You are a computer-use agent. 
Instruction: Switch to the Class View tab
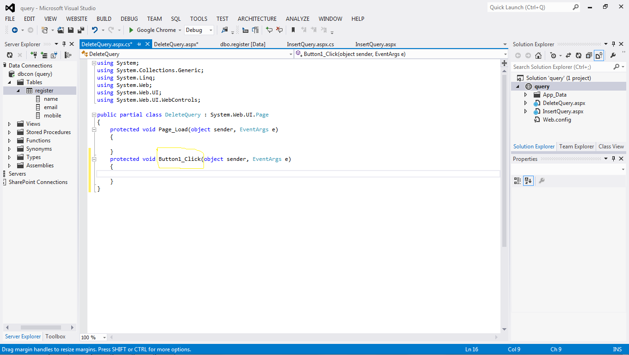[611, 147]
